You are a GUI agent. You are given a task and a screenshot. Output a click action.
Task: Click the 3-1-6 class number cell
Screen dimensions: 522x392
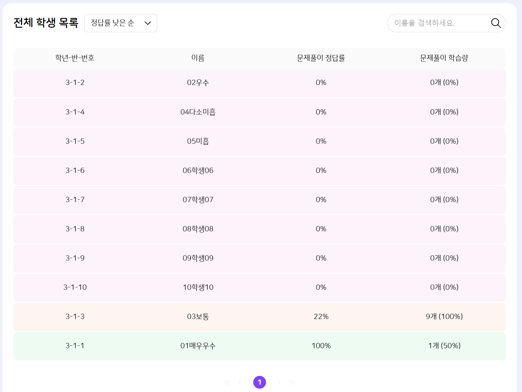75,170
